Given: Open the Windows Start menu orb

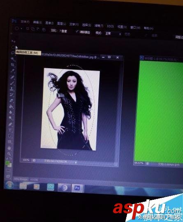Looking at the screenshot, I should [x=9, y=185].
